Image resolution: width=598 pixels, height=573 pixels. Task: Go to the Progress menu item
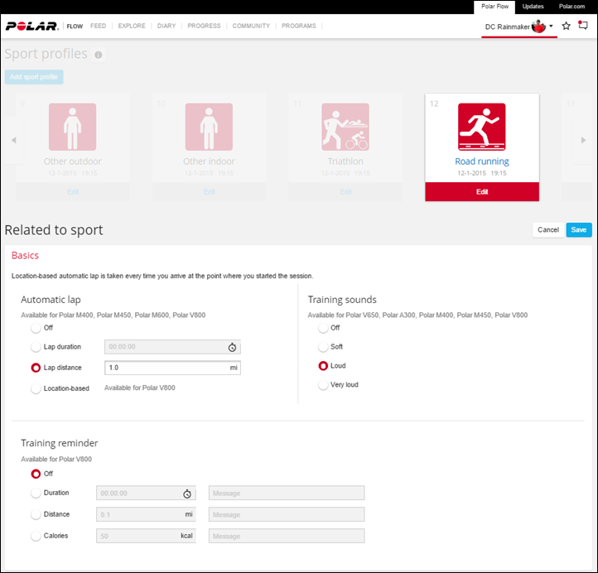tap(204, 26)
